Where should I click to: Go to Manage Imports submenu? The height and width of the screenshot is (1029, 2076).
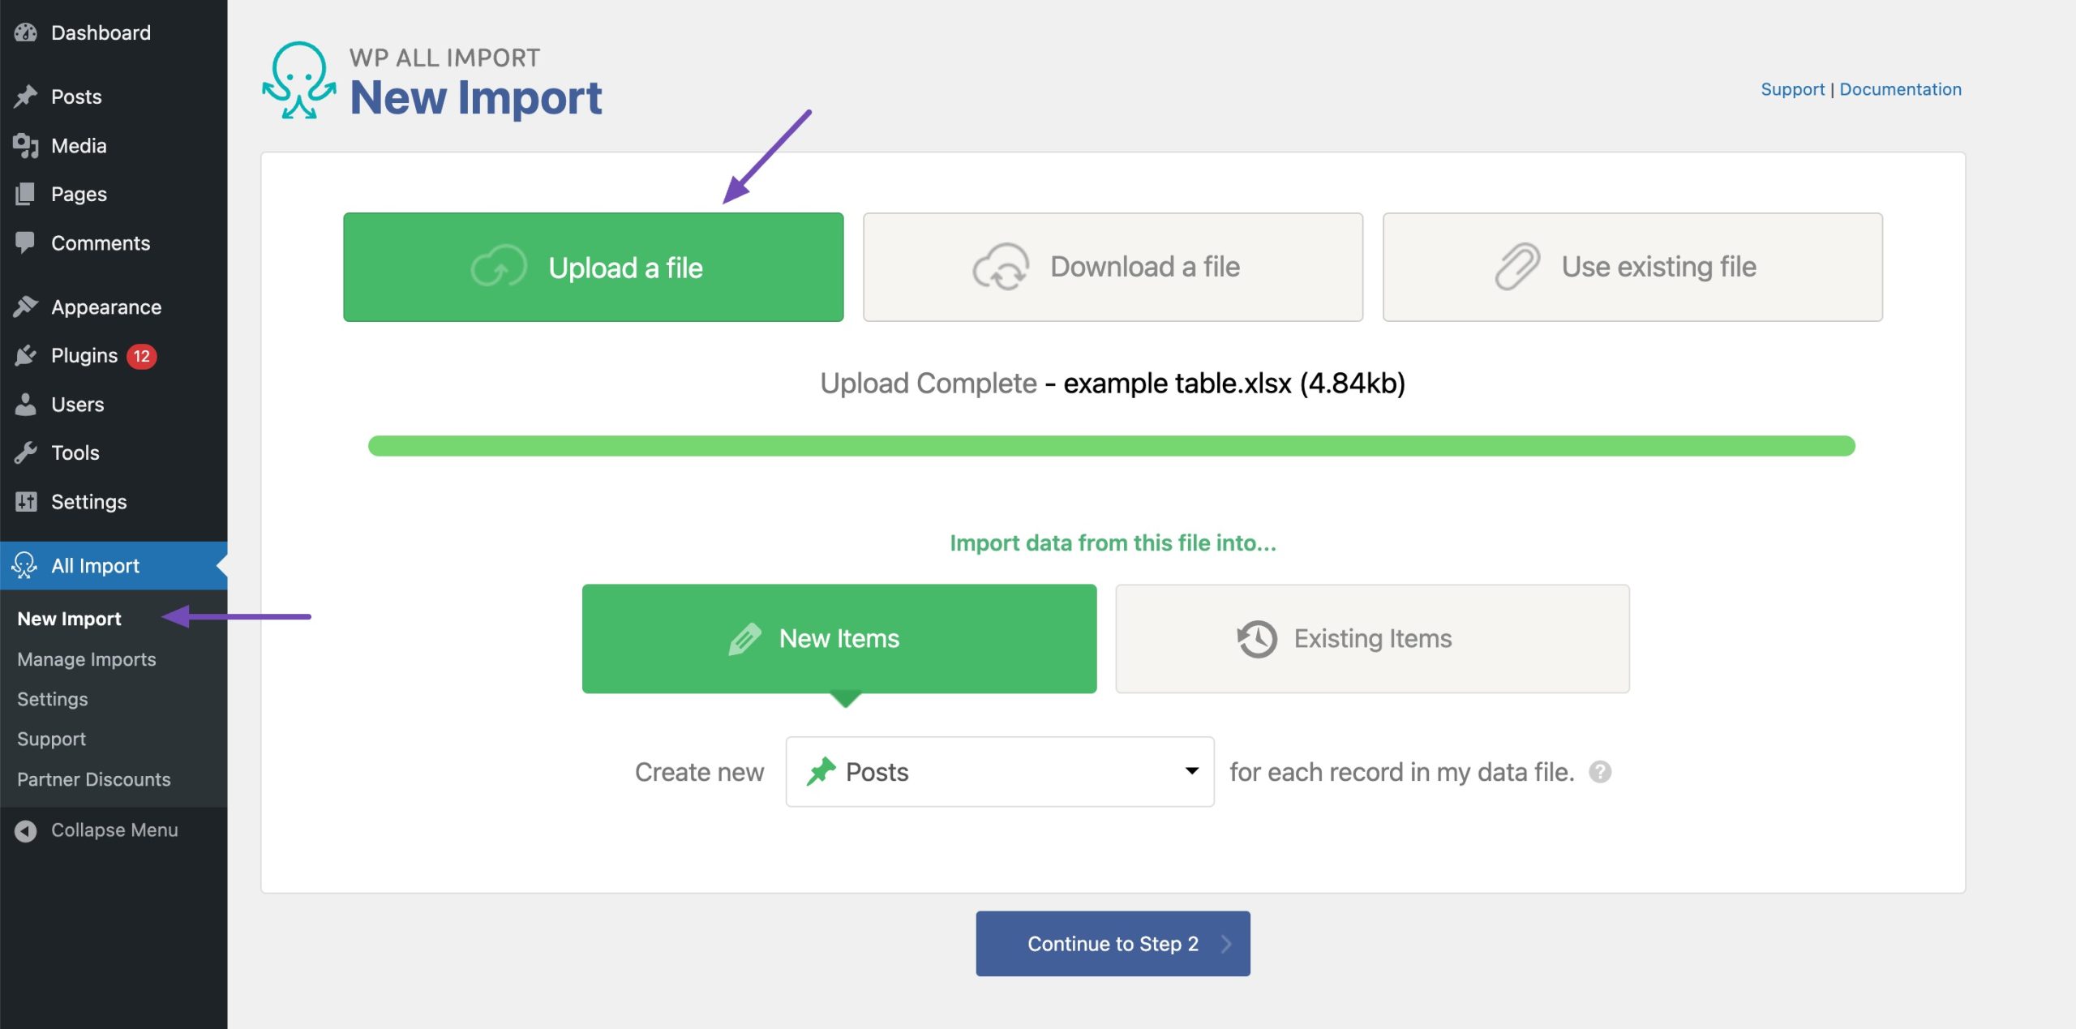coord(87,659)
